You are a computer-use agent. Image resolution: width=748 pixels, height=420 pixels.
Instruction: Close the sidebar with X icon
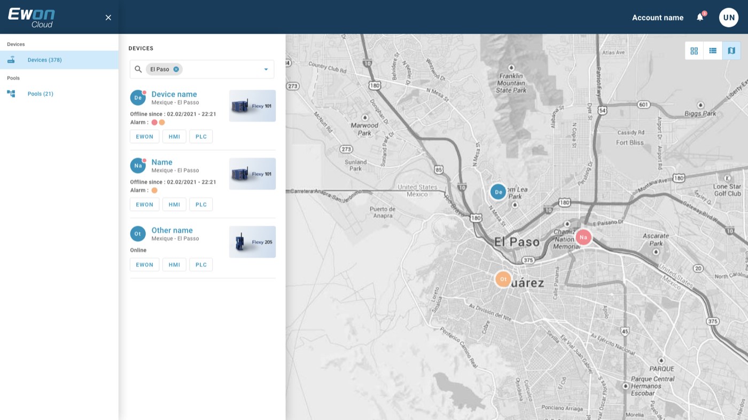coord(108,18)
